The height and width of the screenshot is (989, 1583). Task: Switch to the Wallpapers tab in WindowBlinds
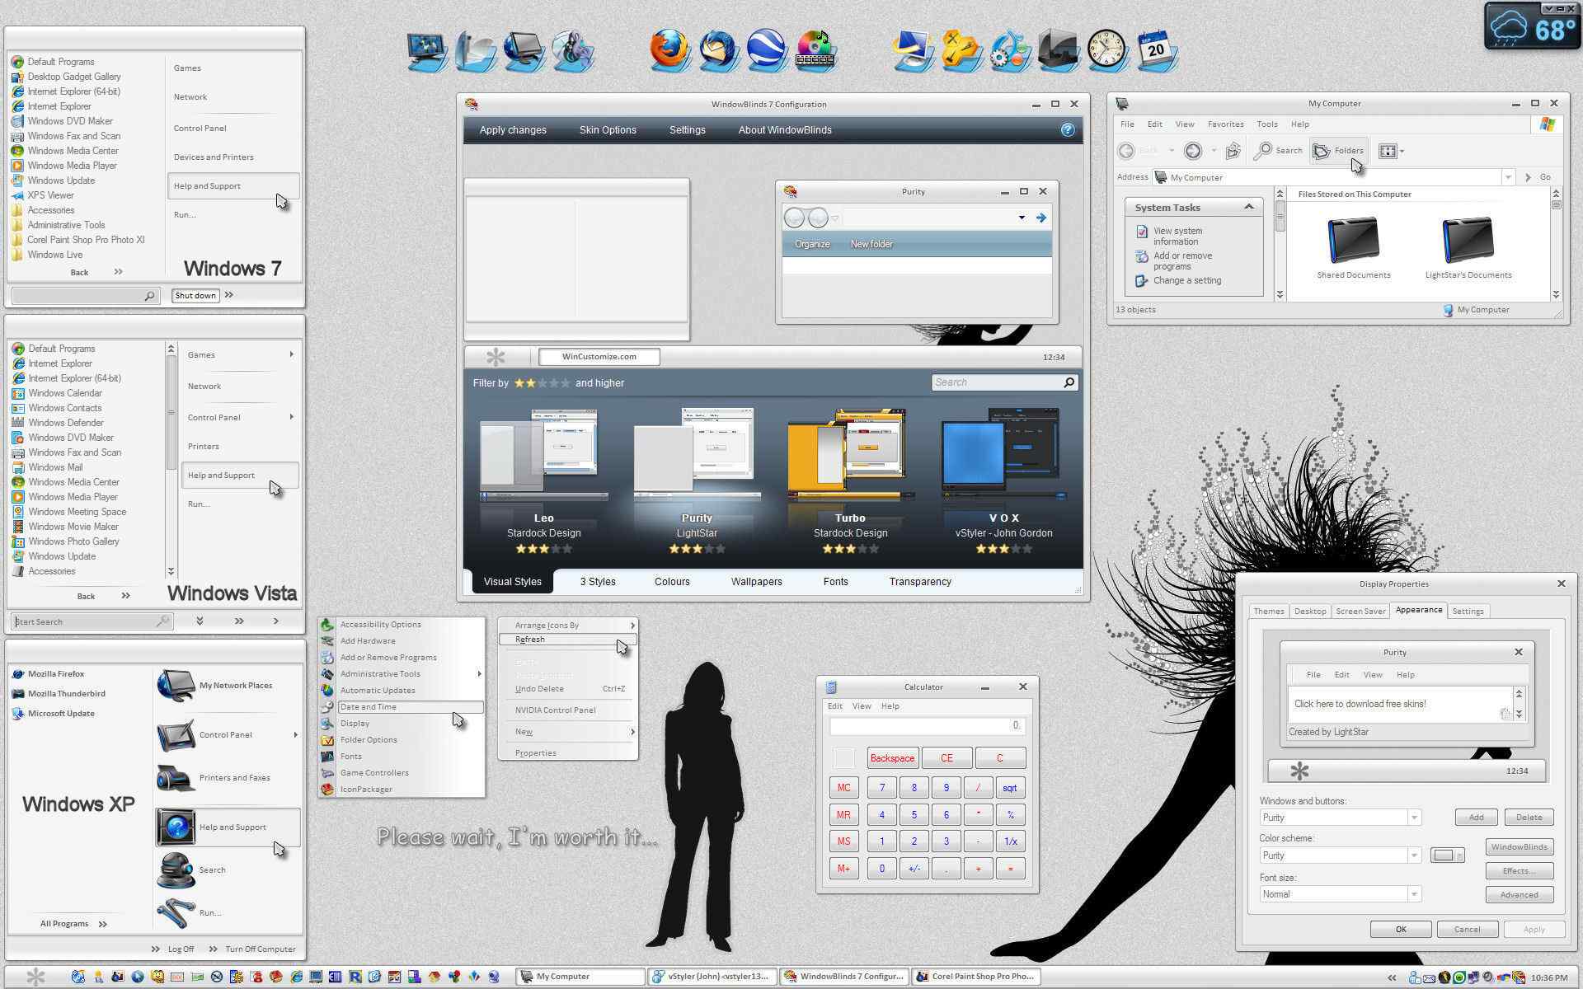coord(756,582)
